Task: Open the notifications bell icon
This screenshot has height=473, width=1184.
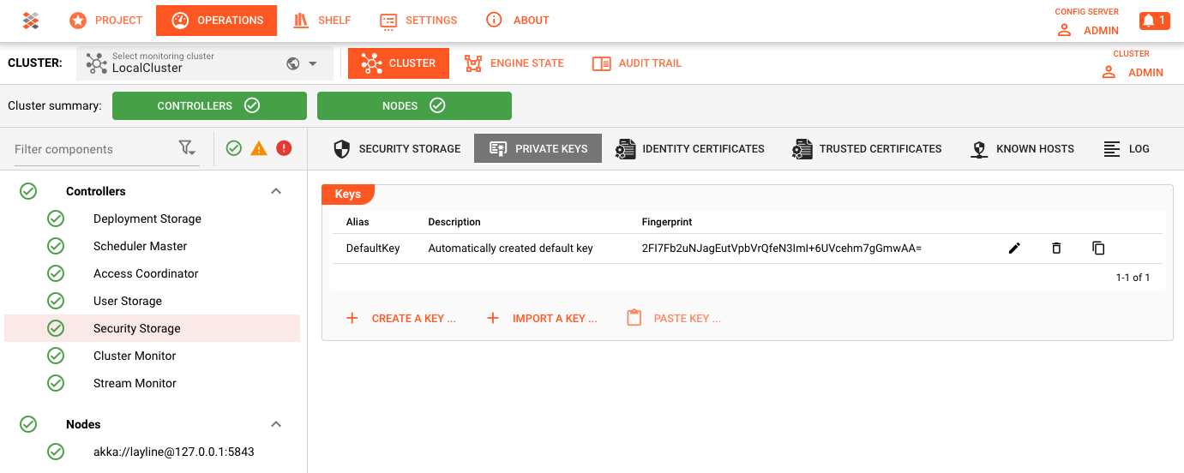Action: pos(1154,21)
